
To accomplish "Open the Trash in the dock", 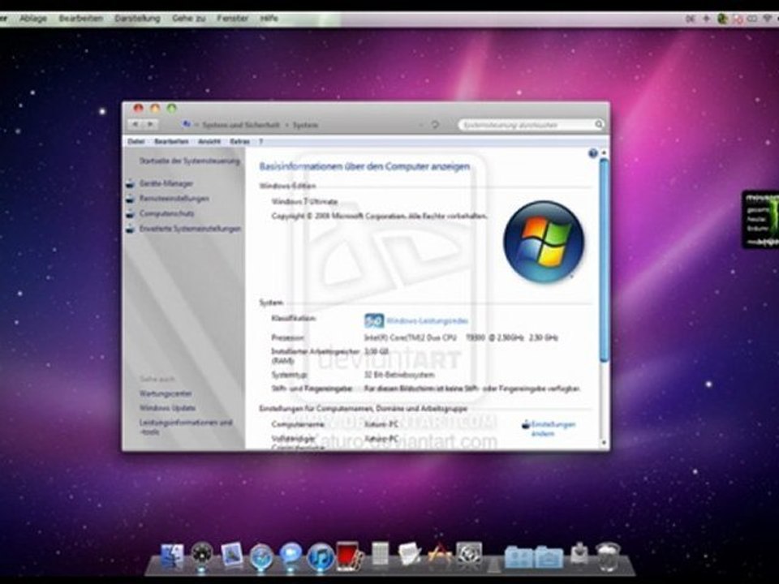I will point(608,556).
